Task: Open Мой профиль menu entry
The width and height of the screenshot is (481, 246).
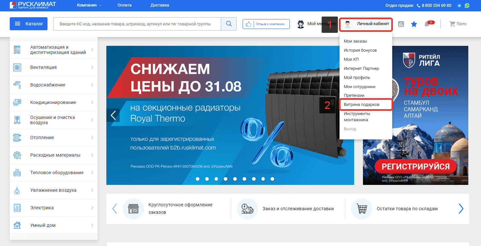Action: (357, 78)
